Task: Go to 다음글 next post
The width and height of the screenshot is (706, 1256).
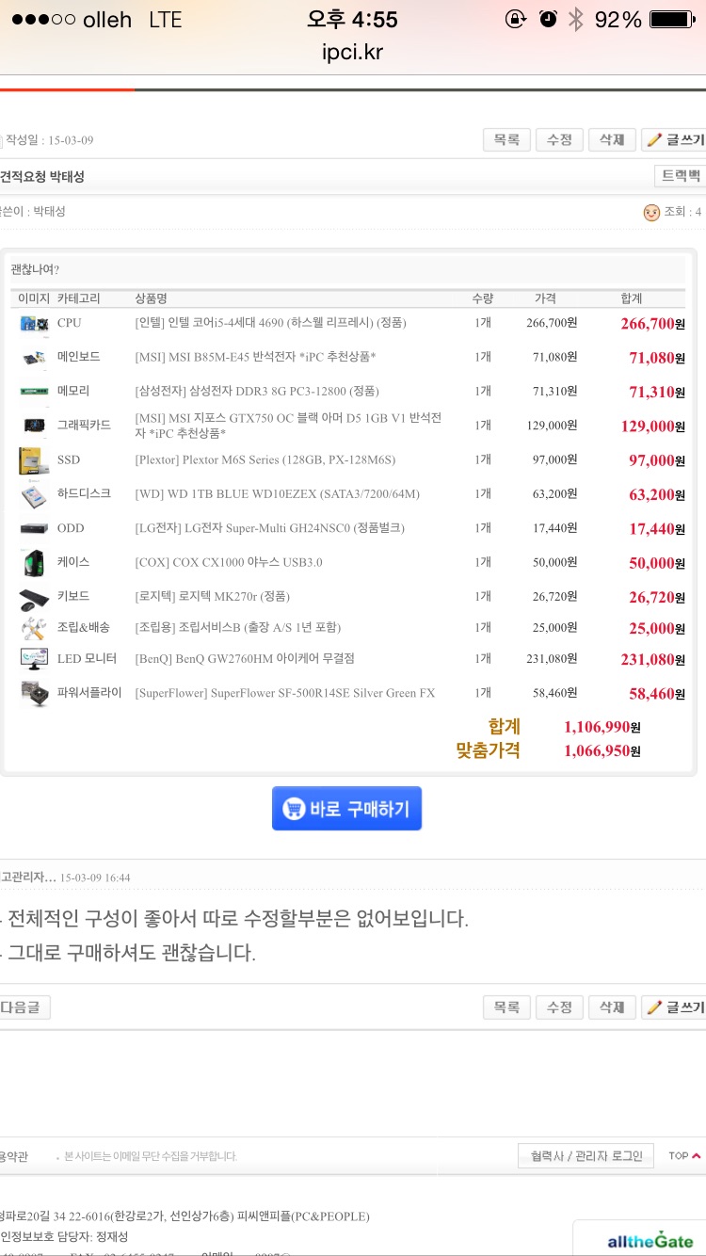Action: [x=23, y=1007]
